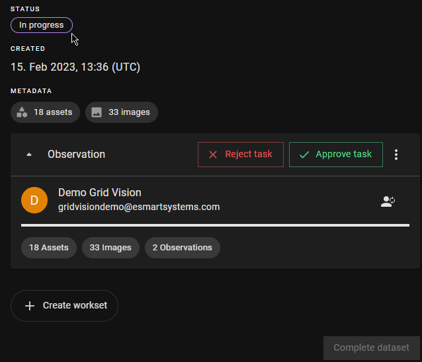Click the red X icon on Reject task

point(213,155)
